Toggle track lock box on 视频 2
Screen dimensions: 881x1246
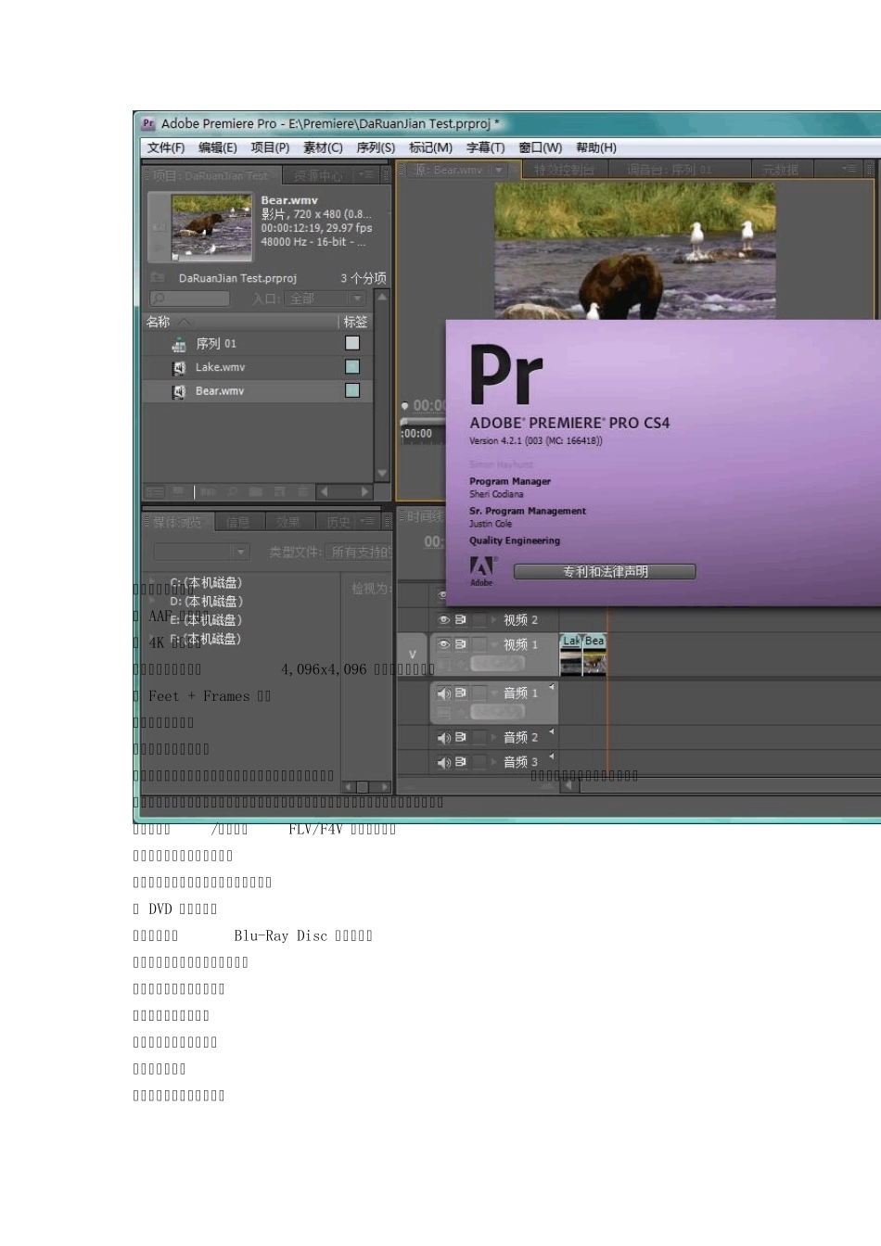479,620
